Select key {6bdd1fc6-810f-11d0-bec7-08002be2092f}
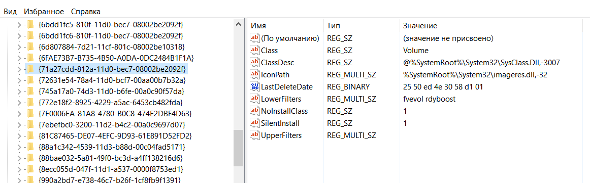This screenshot has height=183, width=590. click(111, 35)
